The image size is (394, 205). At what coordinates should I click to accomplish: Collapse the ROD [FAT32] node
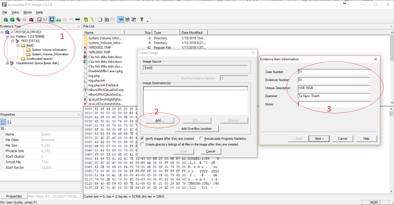pyautogui.click(x=13, y=41)
